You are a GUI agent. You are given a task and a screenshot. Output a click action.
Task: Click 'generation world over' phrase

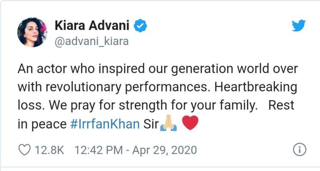[x=234, y=69]
